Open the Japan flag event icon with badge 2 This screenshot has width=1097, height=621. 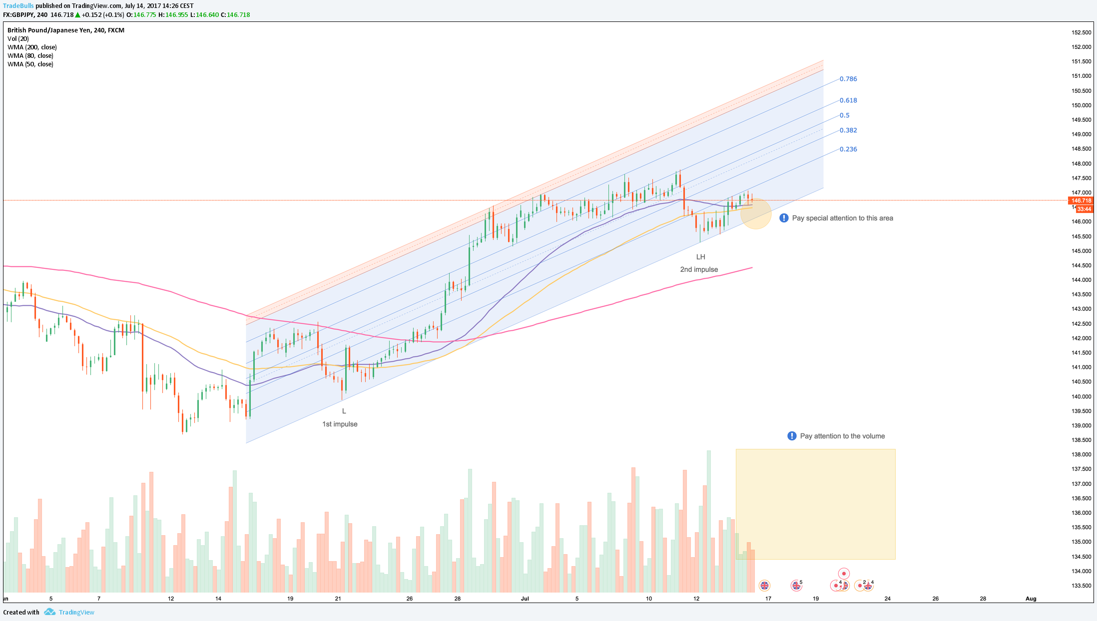coord(860,586)
